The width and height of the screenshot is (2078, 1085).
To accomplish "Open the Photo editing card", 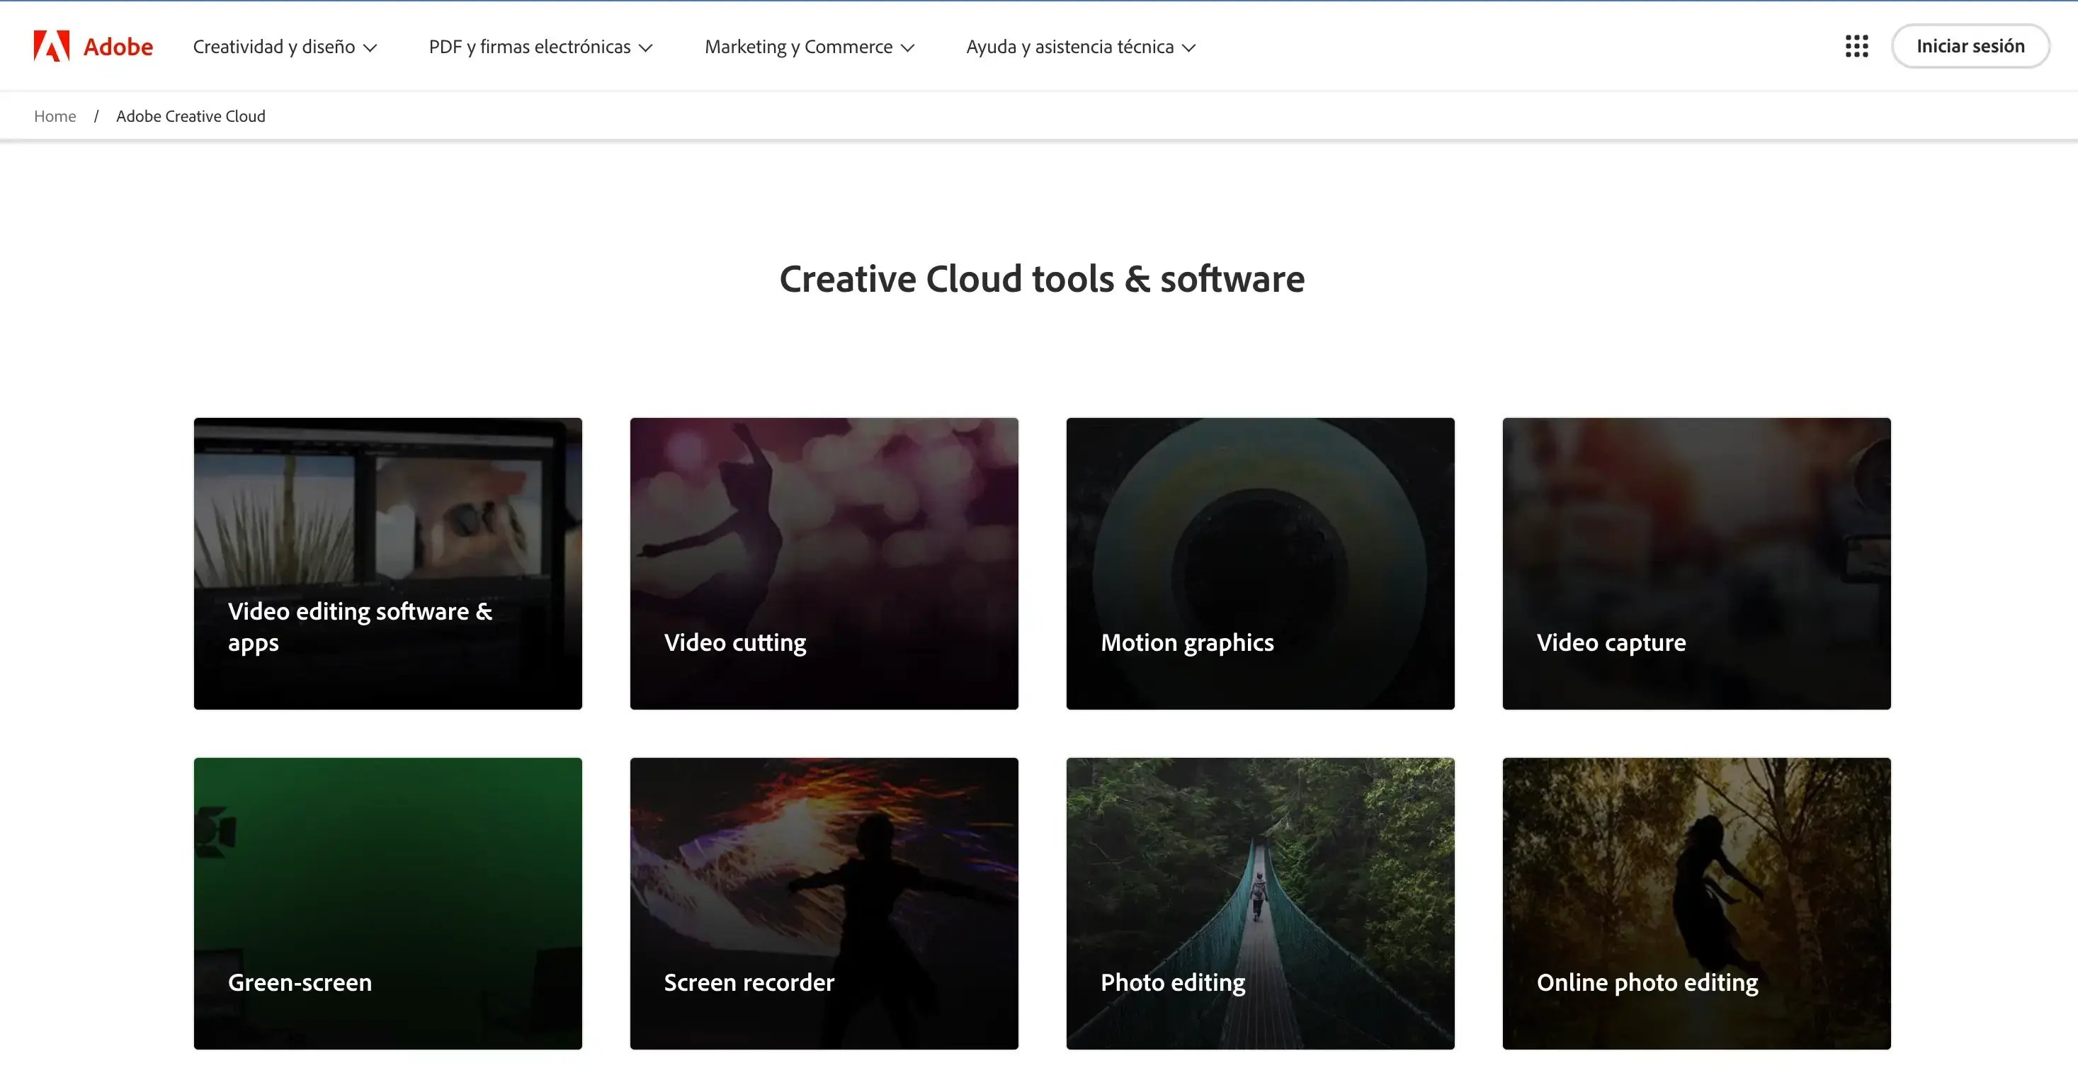I will [1260, 903].
